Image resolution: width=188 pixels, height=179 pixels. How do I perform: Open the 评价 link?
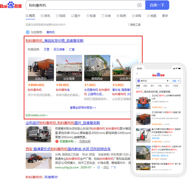(x=106, y=167)
